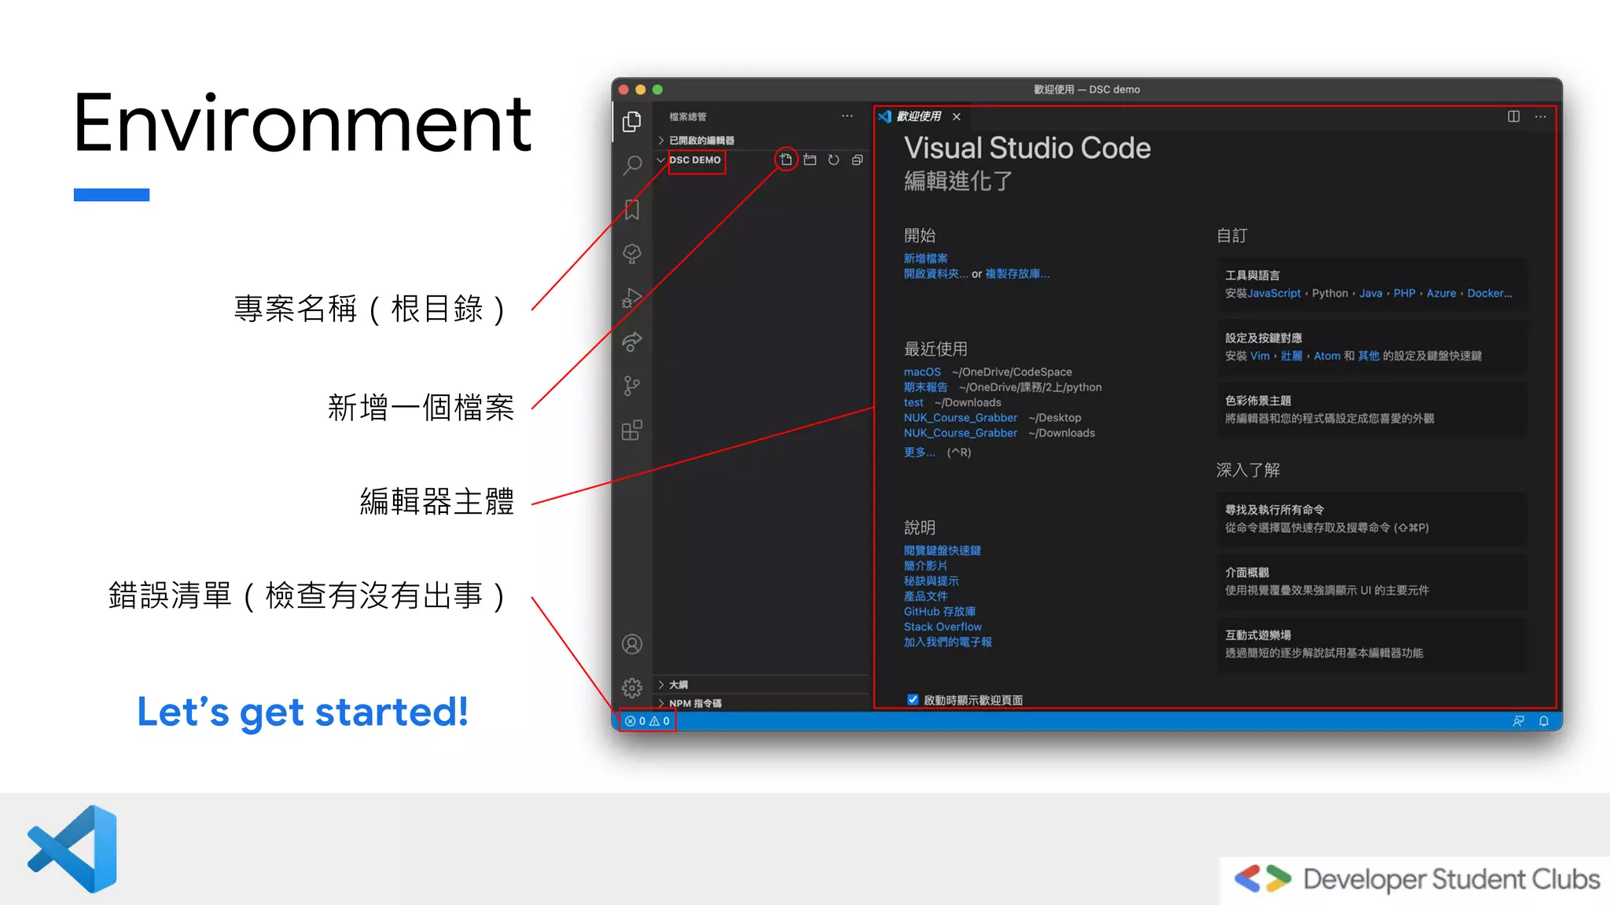Viewport: 1610px width, 905px height.
Task: Open Source Control branch icon
Action: click(632, 386)
